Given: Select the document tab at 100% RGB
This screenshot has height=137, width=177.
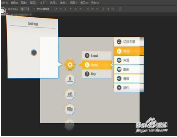Looking at the screenshot, I should 17,15.
